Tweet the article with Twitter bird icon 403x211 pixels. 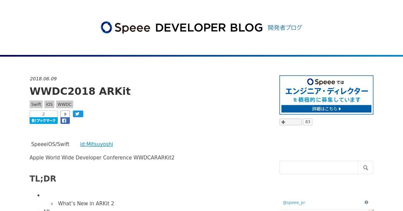tap(78, 114)
